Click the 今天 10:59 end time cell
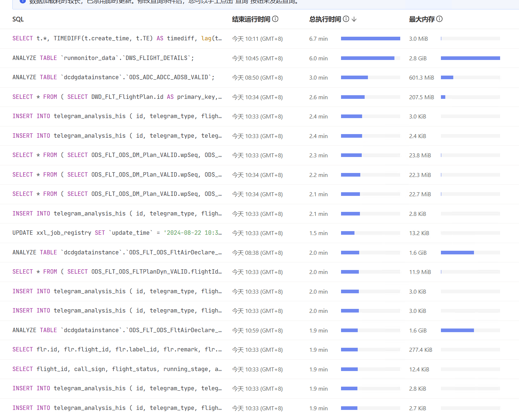This screenshot has width=519, height=415. point(257,330)
